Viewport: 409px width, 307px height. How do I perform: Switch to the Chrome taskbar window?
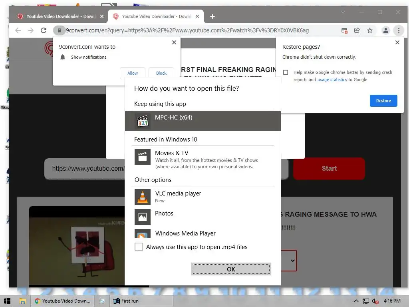(63, 301)
